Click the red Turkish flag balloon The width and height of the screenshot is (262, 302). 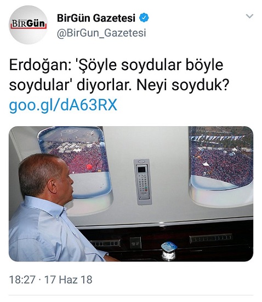[89, 167]
